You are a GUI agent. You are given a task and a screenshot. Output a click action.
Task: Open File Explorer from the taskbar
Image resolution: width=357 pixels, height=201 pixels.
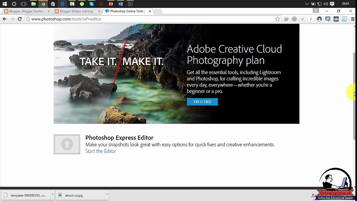pos(33,4)
